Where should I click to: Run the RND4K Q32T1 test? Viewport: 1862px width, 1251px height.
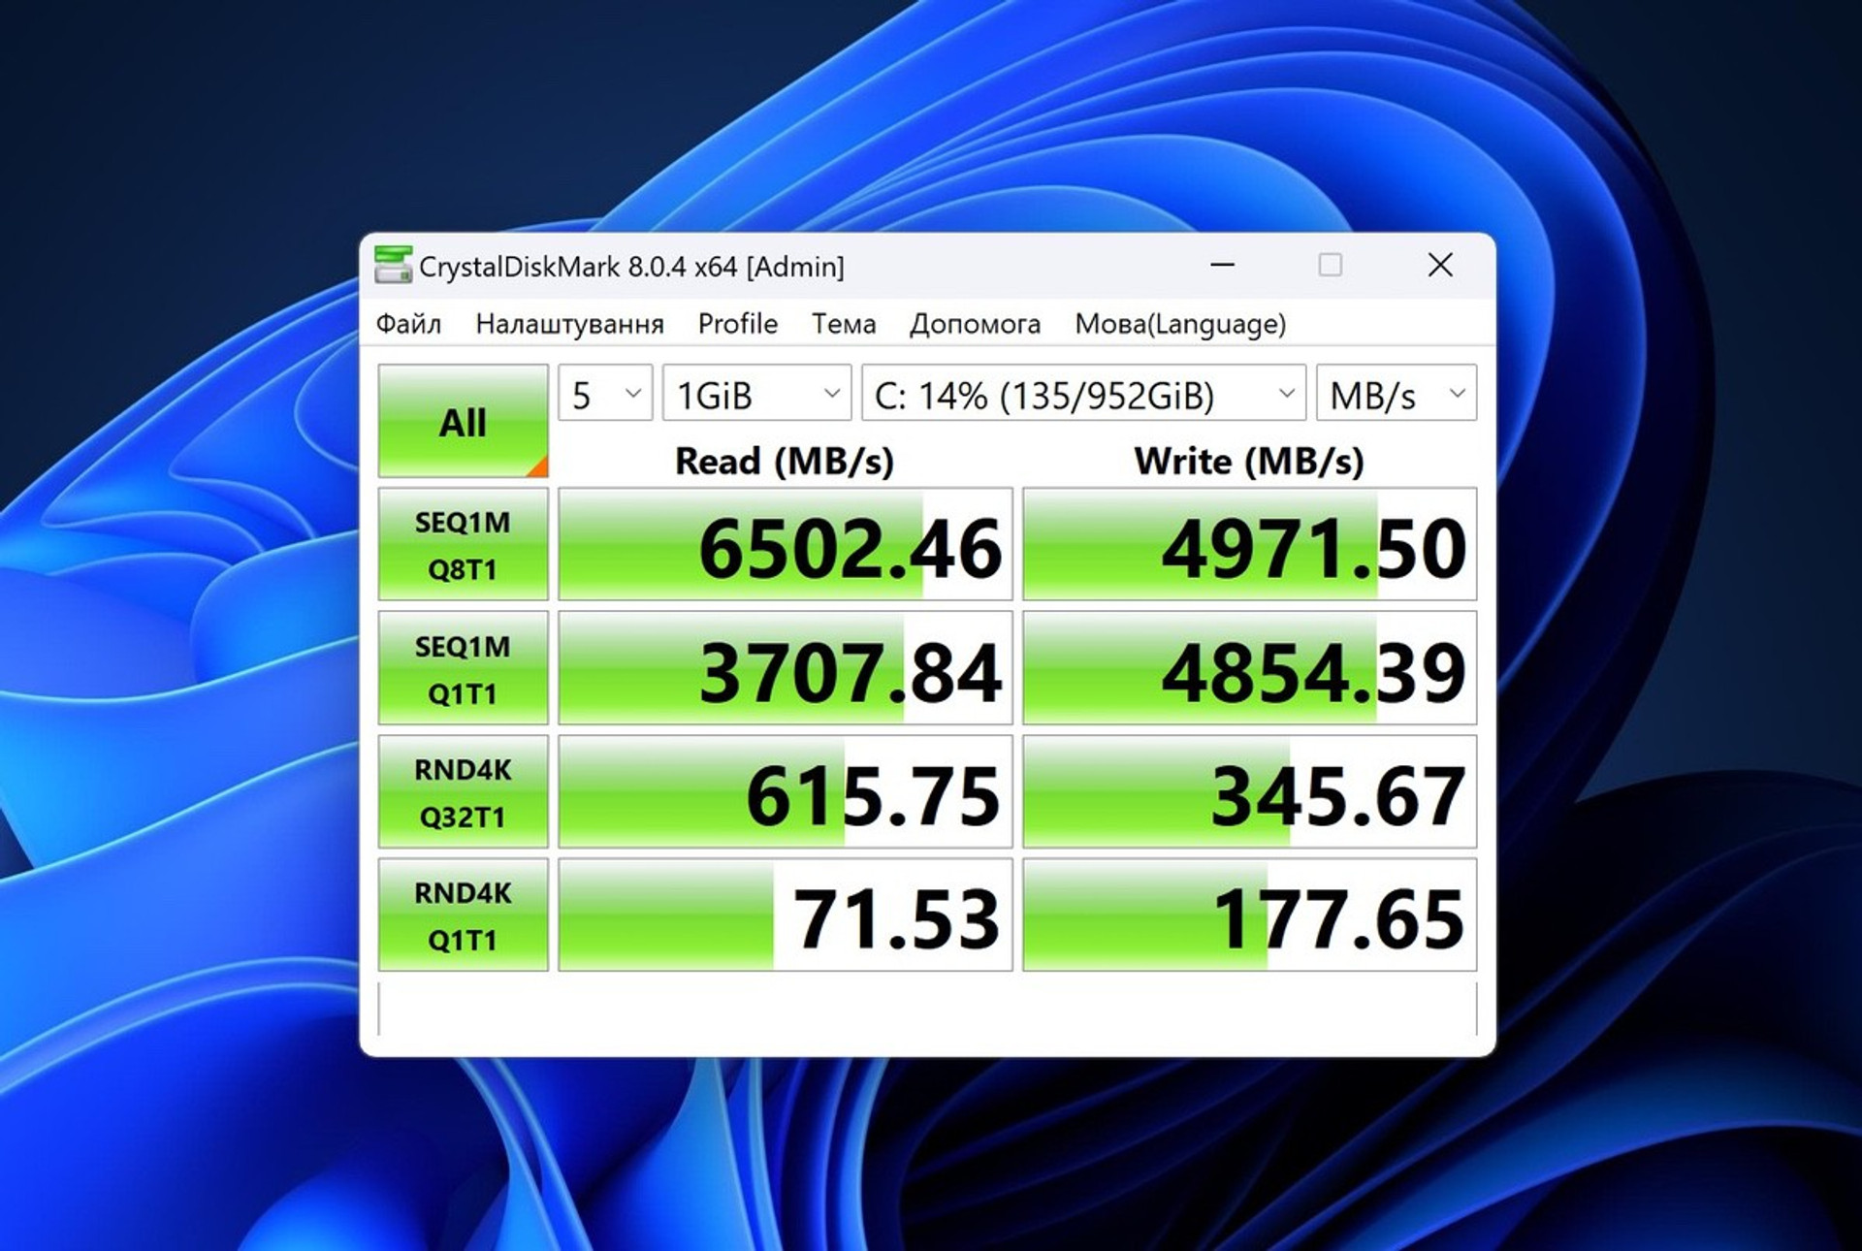463,791
